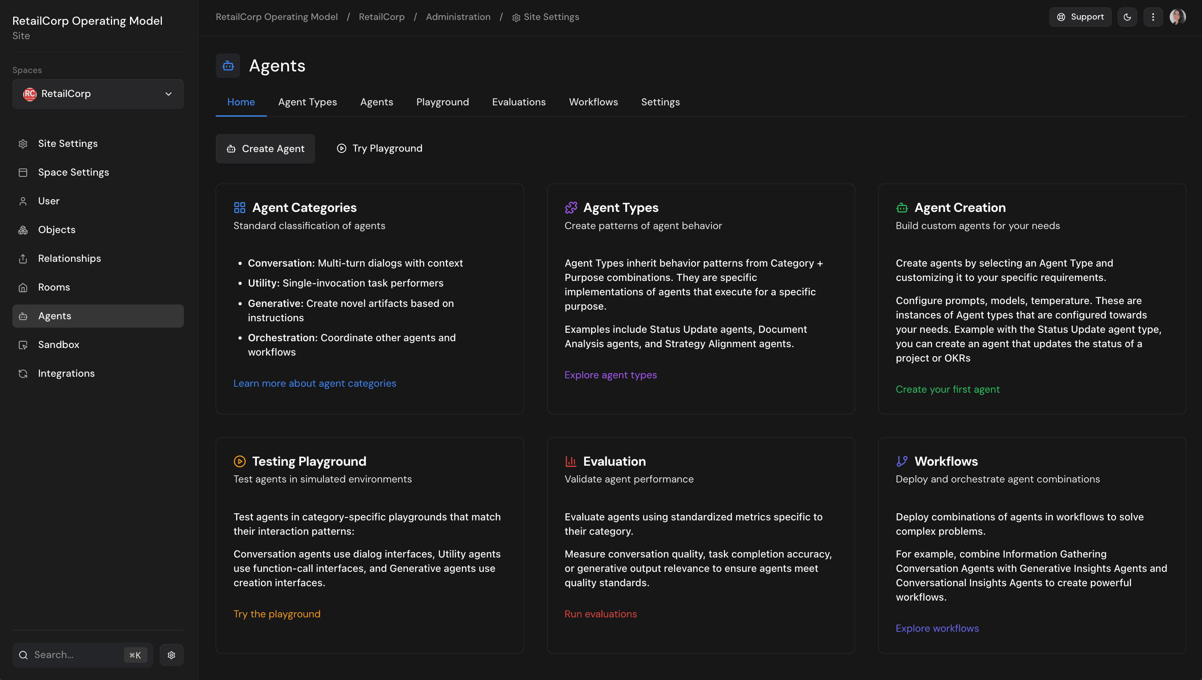Click the Try Playground button
Viewport: 1202px width, 680px height.
click(x=379, y=148)
